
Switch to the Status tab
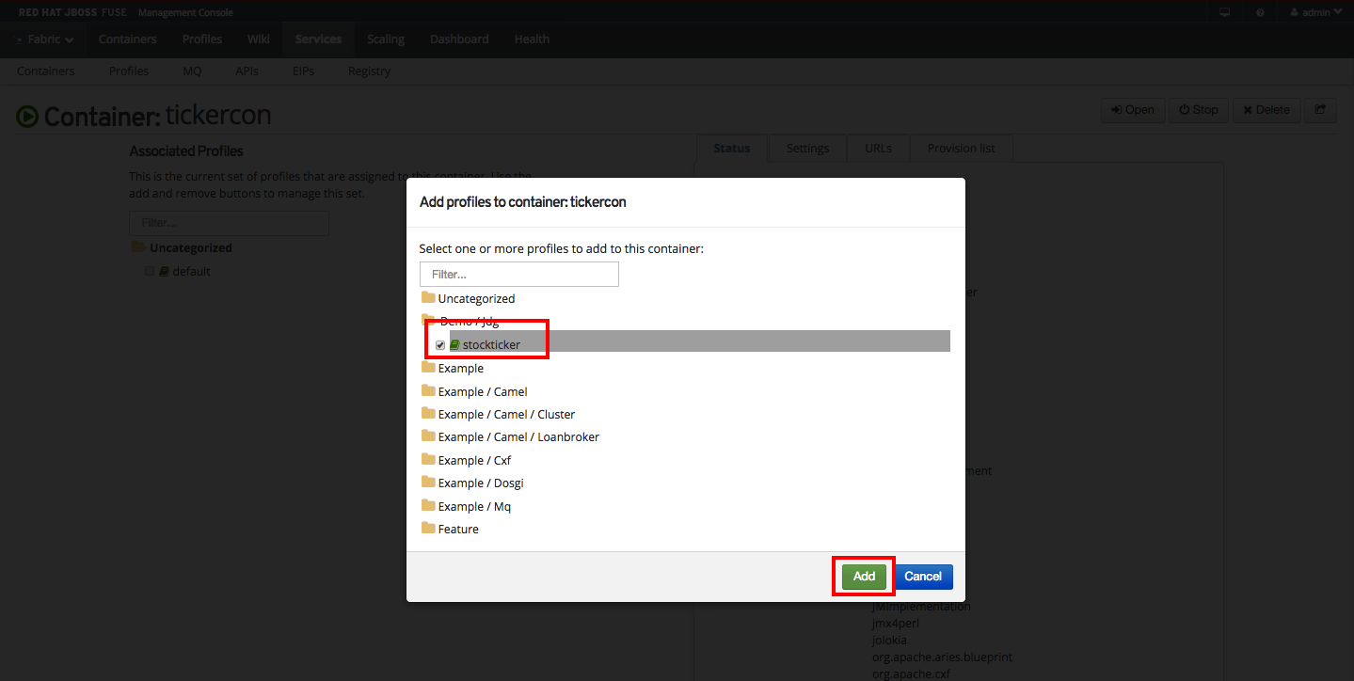(x=732, y=149)
